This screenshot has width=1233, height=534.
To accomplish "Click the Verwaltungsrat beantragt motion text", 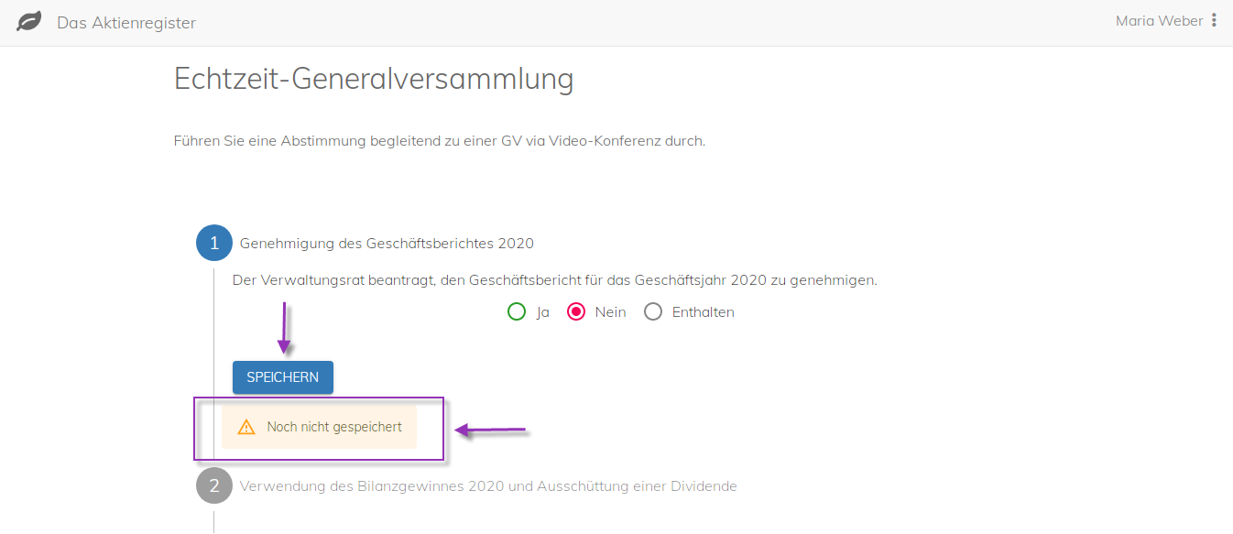I will pos(555,280).
